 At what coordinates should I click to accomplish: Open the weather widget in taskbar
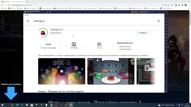[166, 105]
